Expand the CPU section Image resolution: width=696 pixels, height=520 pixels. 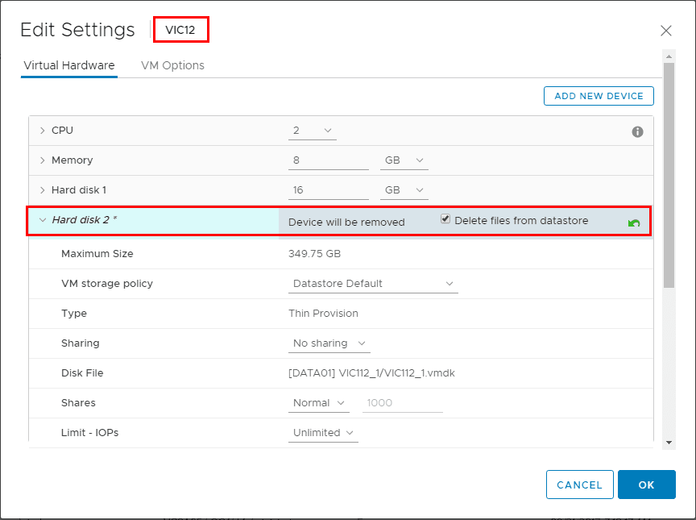click(x=42, y=131)
